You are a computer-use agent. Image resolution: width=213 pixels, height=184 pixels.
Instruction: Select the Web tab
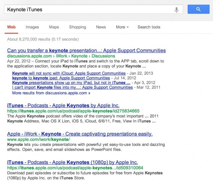pyautogui.click(x=11, y=27)
